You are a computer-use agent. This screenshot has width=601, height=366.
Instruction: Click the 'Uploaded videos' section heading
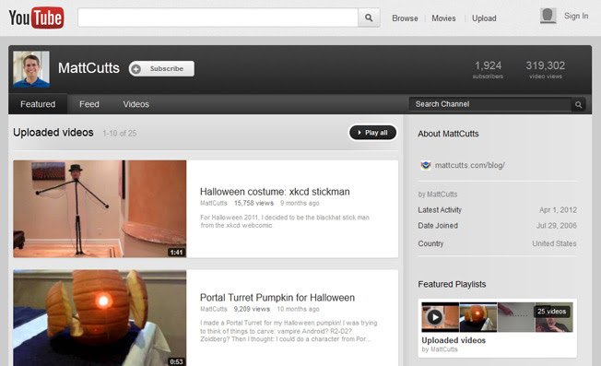click(53, 133)
